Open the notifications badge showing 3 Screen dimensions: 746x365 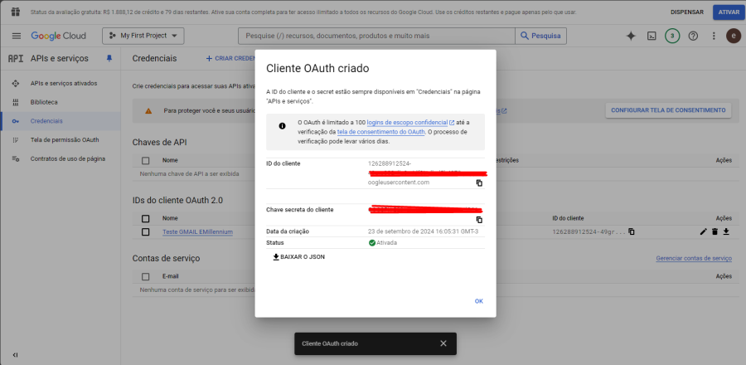pyautogui.click(x=672, y=36)
